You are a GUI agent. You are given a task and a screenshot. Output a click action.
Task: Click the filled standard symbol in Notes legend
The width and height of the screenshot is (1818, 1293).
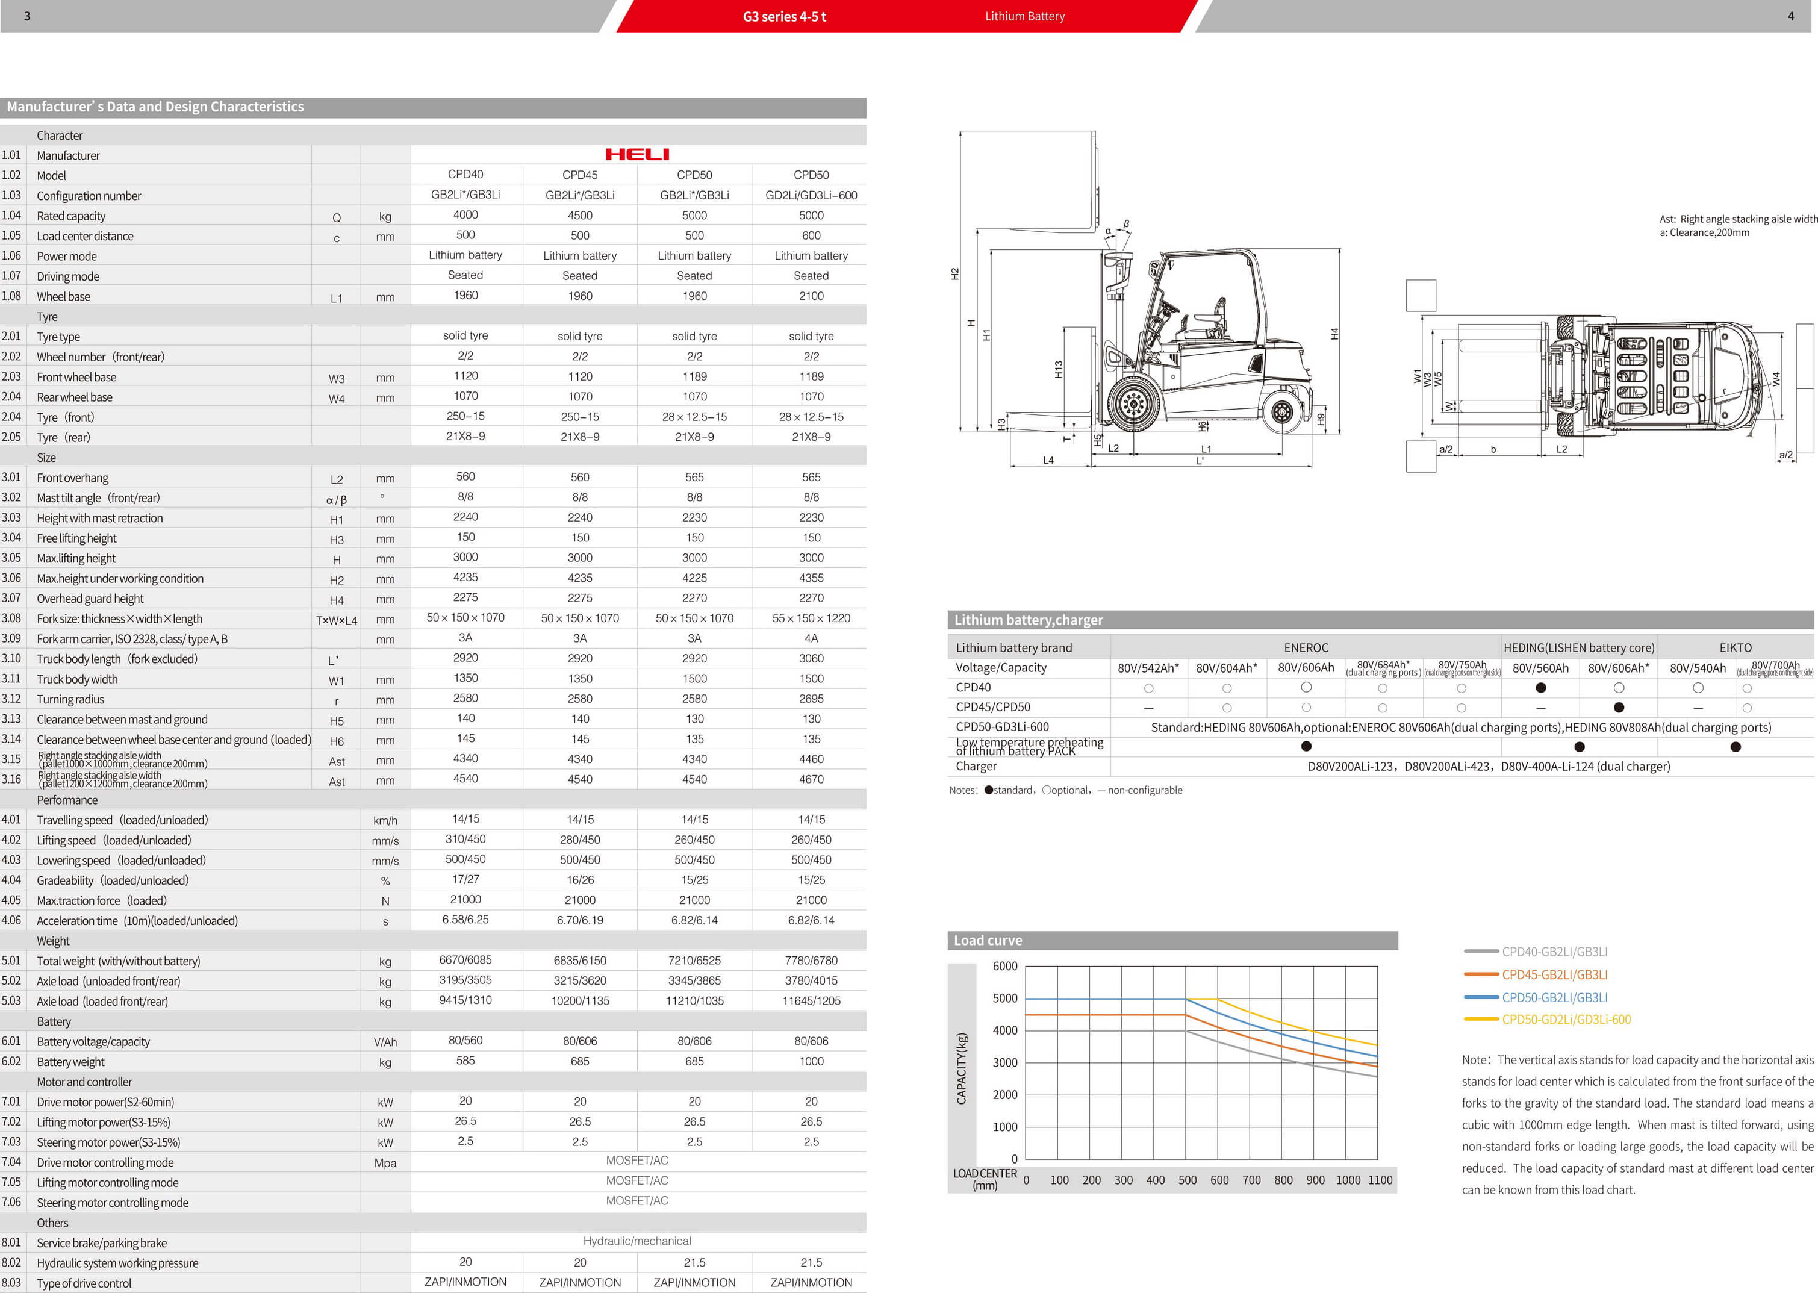(989, 791)
